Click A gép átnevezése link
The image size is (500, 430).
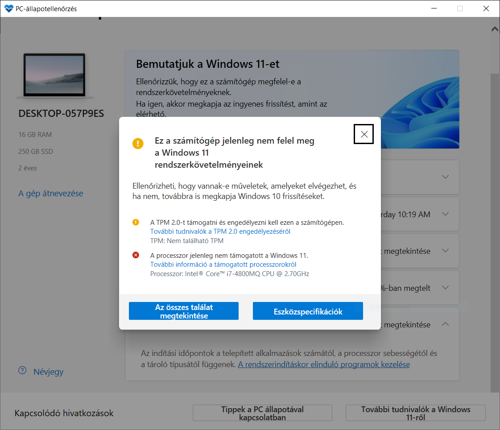click(x=51, y=193)
